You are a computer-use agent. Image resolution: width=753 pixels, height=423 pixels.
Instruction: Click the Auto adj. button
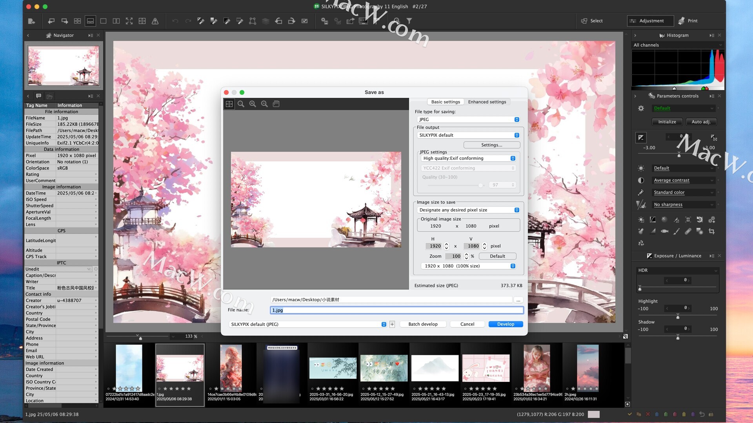click(701, 122)
